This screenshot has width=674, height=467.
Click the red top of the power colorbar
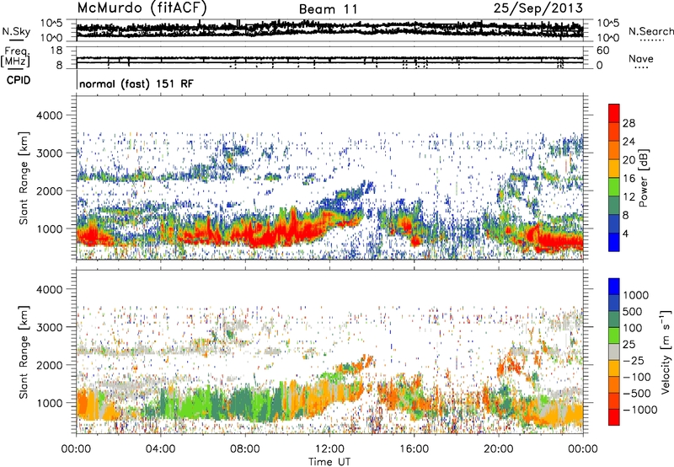pos(614,114)
